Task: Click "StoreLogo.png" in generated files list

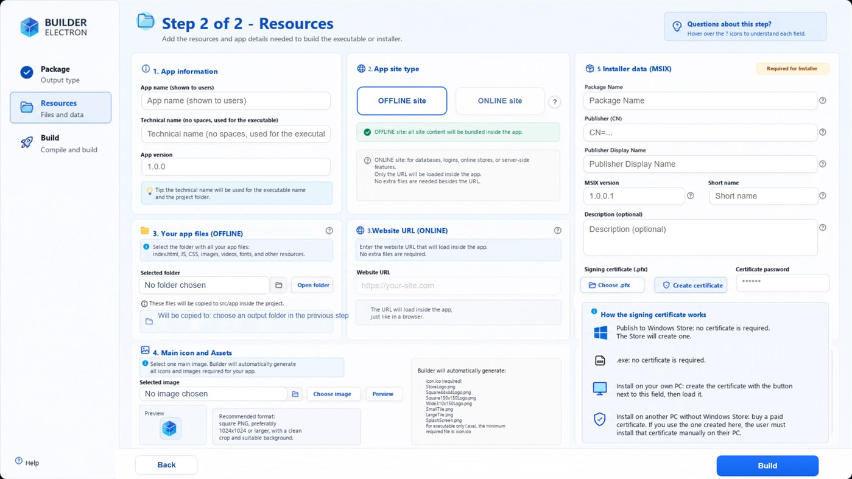Action: pyautogui.click(x=440, y=387)
